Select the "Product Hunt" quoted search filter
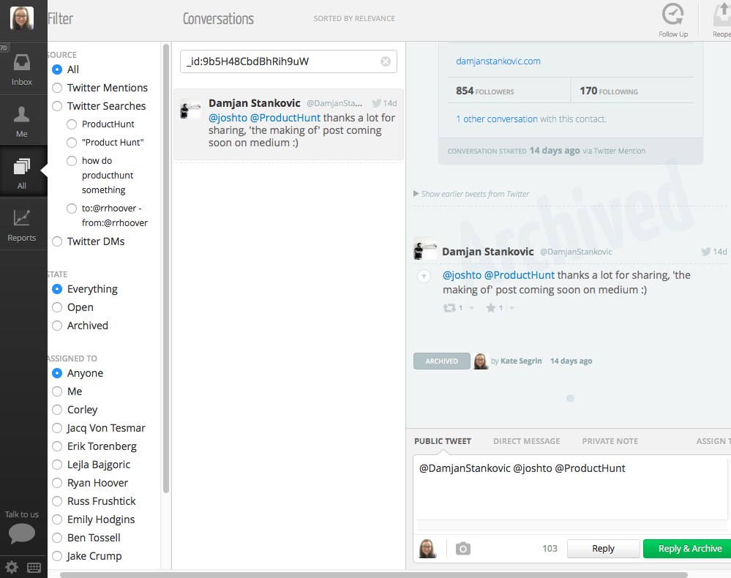 [71, 142]
